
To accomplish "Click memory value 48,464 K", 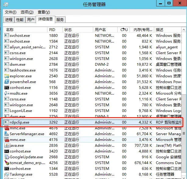I will (144, 36).
